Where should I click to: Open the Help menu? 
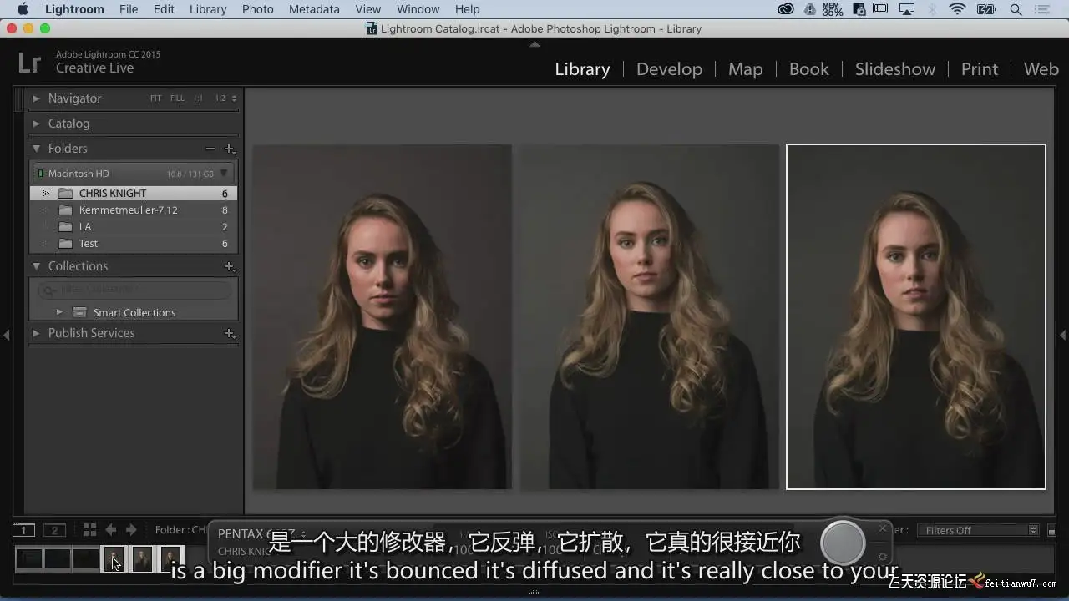click(x=467, y=9)
